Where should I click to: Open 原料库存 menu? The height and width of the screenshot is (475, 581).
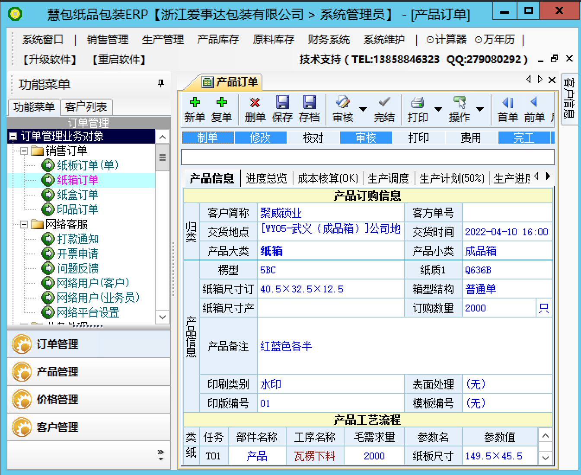274,40
